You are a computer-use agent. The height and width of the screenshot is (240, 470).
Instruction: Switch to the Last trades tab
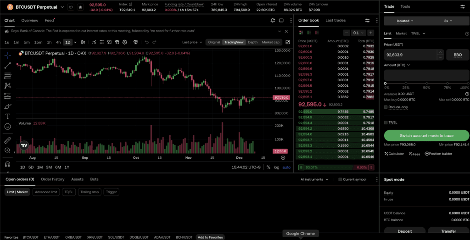[336, 21]
